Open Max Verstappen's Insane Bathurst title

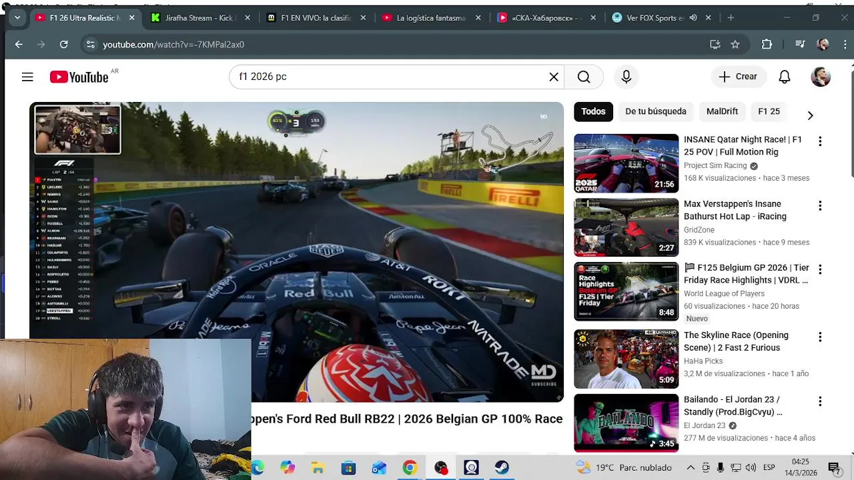point(735,210)
